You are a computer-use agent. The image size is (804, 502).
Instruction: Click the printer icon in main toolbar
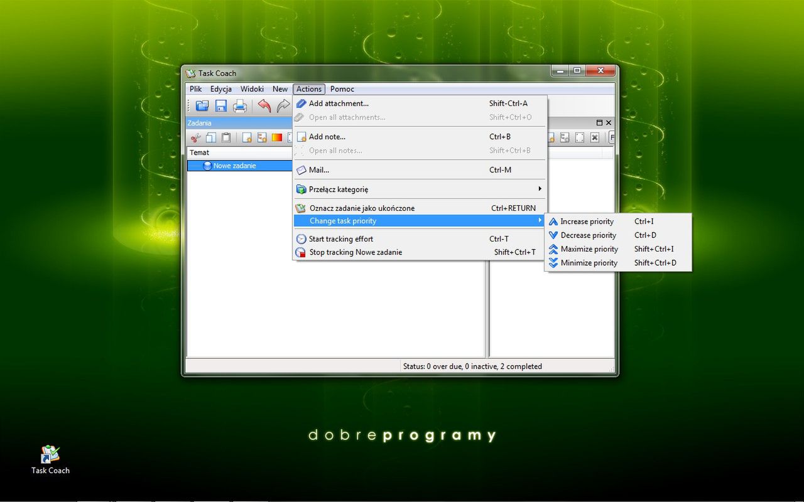coord(240,106)
